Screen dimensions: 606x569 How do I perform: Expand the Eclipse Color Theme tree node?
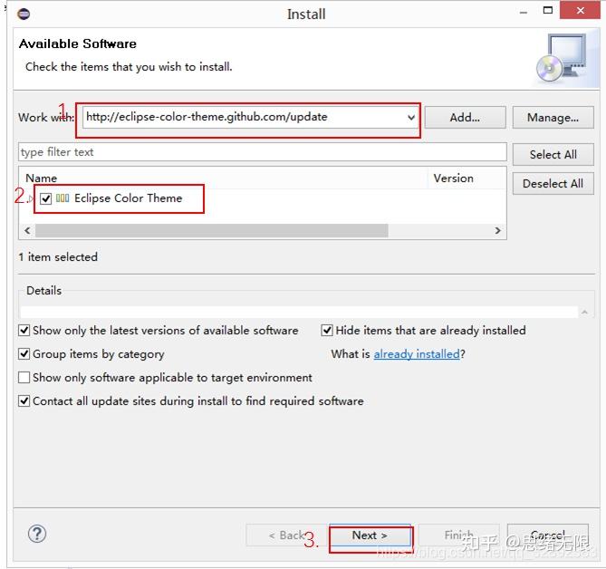[x=31, y=199]
